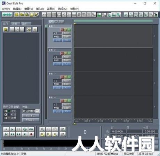Click the yellow playhead marker at timeline top
The image size is (160, 156).
coord(75,24)
